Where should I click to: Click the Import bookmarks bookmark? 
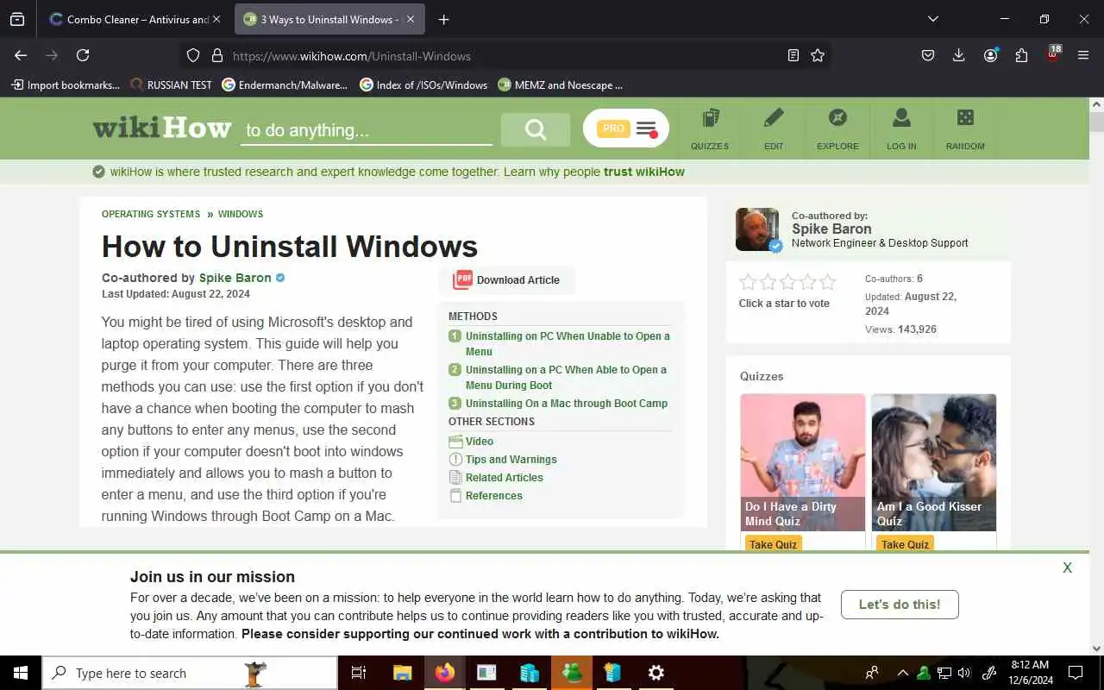66,85
